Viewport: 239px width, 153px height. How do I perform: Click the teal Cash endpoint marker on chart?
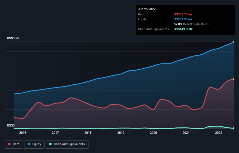coord(234,128)
